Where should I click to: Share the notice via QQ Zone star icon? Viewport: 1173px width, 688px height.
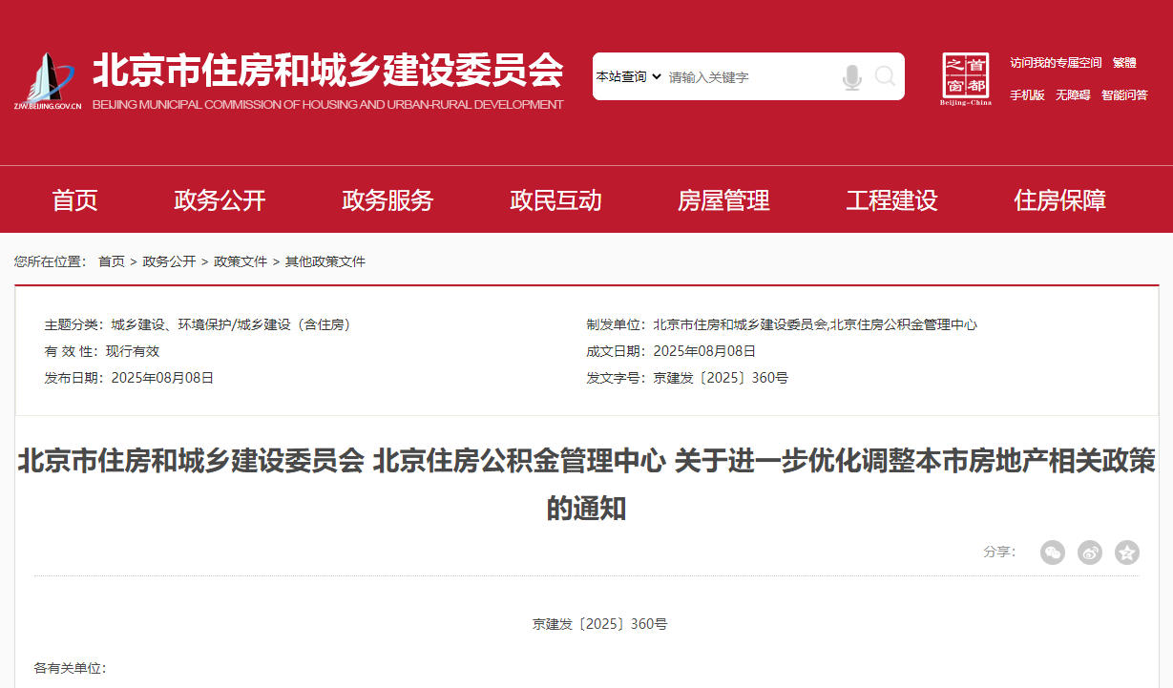coord(1127,552)
